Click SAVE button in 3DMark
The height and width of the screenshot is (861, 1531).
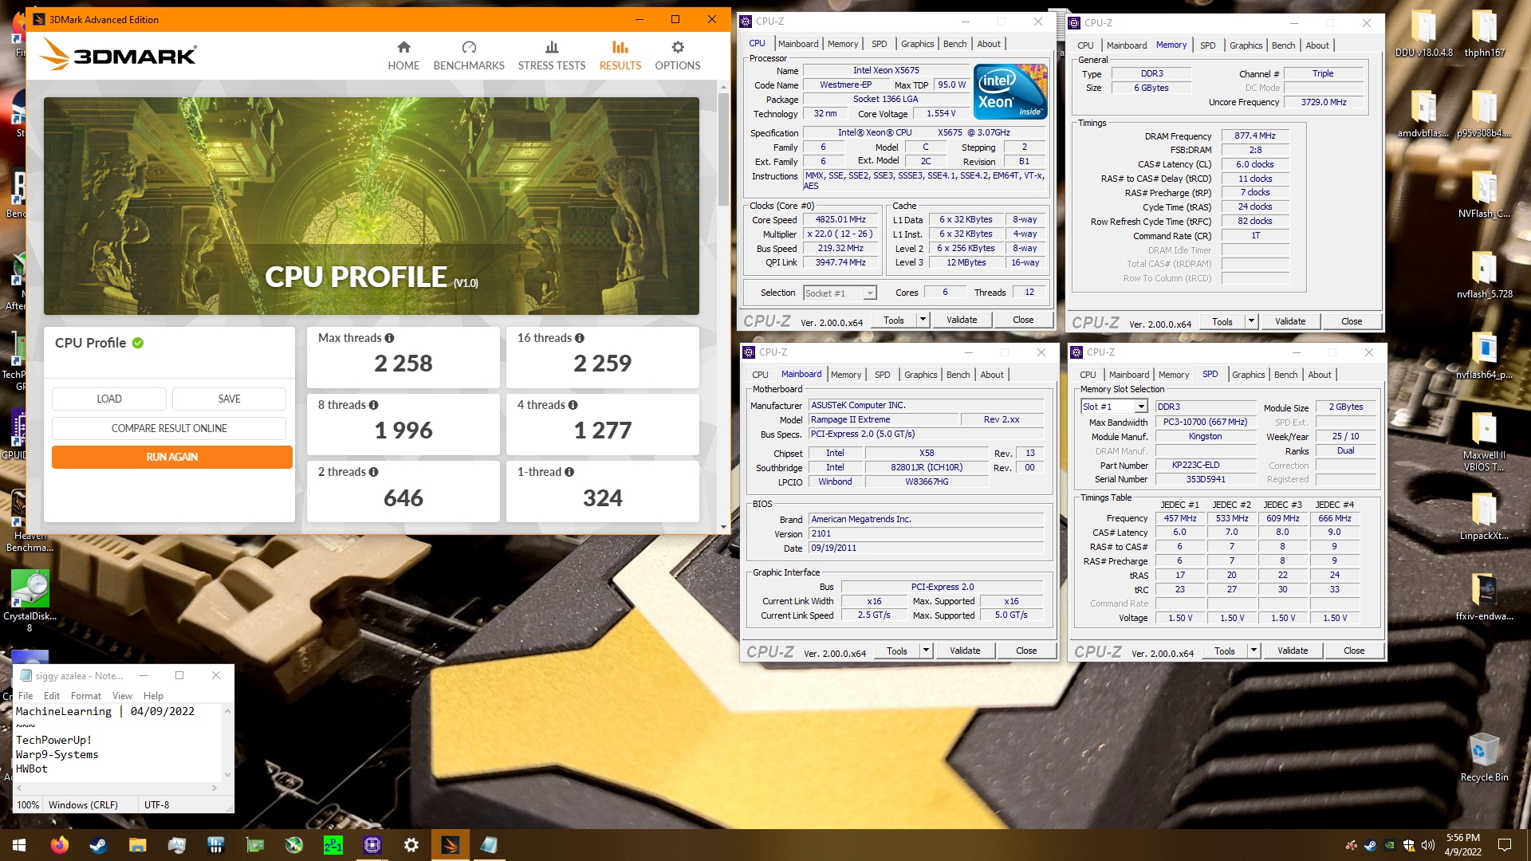point(229,399)
